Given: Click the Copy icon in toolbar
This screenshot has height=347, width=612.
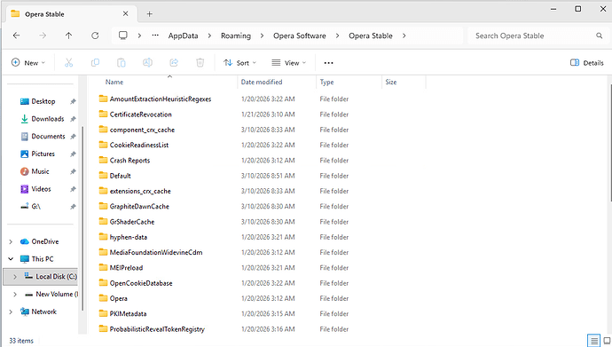Looking at the screenshot, I should click(95, 62).
